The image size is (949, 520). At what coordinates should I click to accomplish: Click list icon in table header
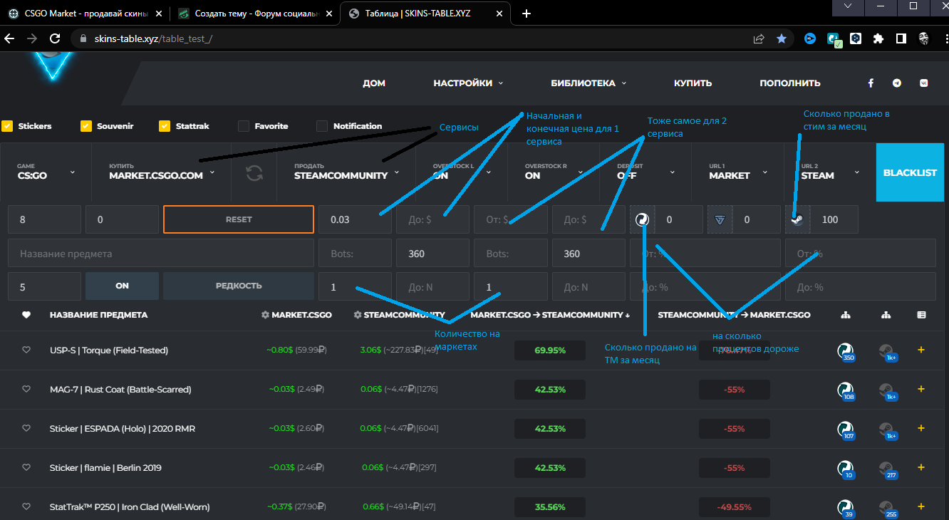(x=921, y=315)
